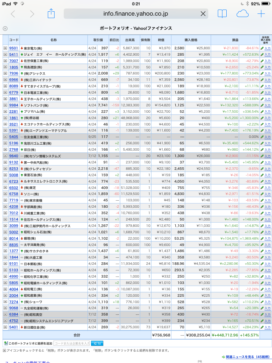This screenshot has width=272, height=363.
Task: Click the pencil edit icon for row 1377
Action: [262, 251]
